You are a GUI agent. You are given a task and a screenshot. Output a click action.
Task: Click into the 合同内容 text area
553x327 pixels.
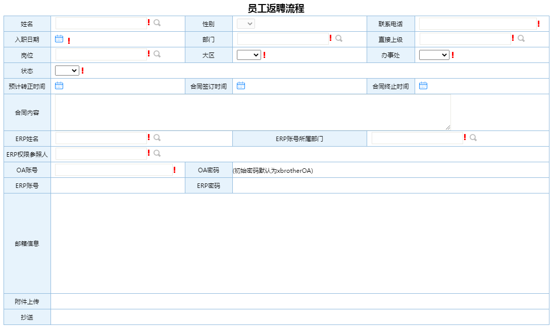pos(253,112)
